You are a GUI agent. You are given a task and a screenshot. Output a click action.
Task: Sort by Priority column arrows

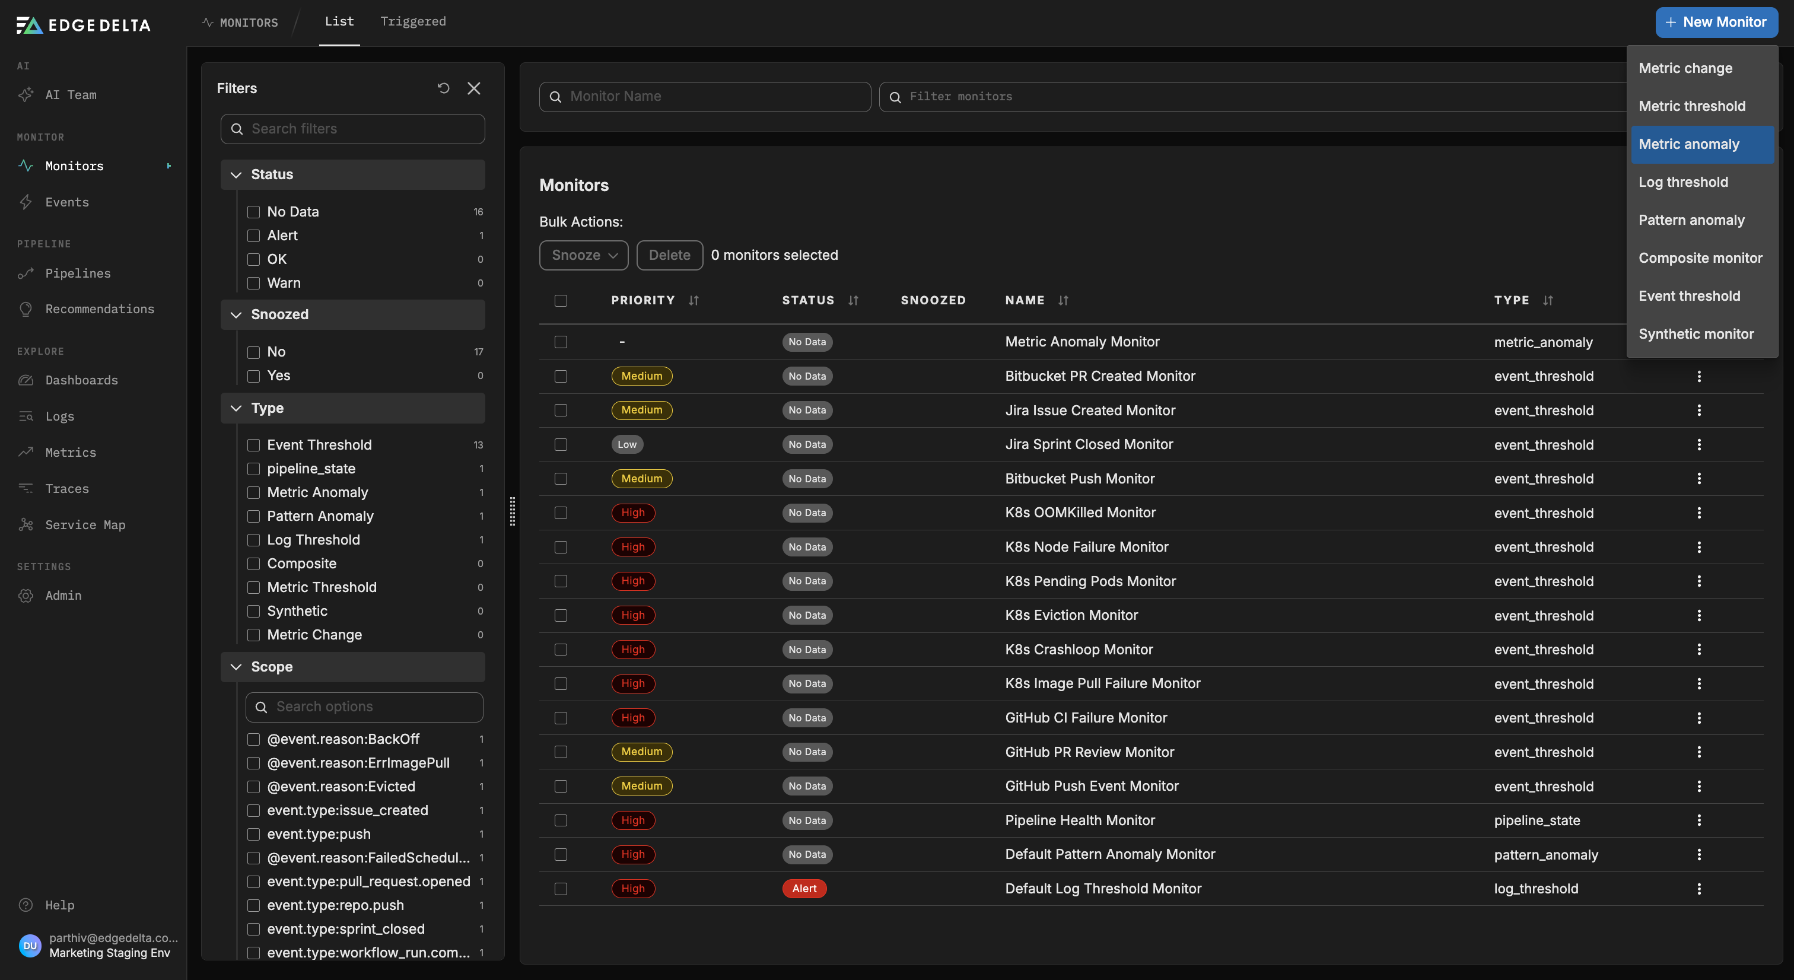coord(694,300)
